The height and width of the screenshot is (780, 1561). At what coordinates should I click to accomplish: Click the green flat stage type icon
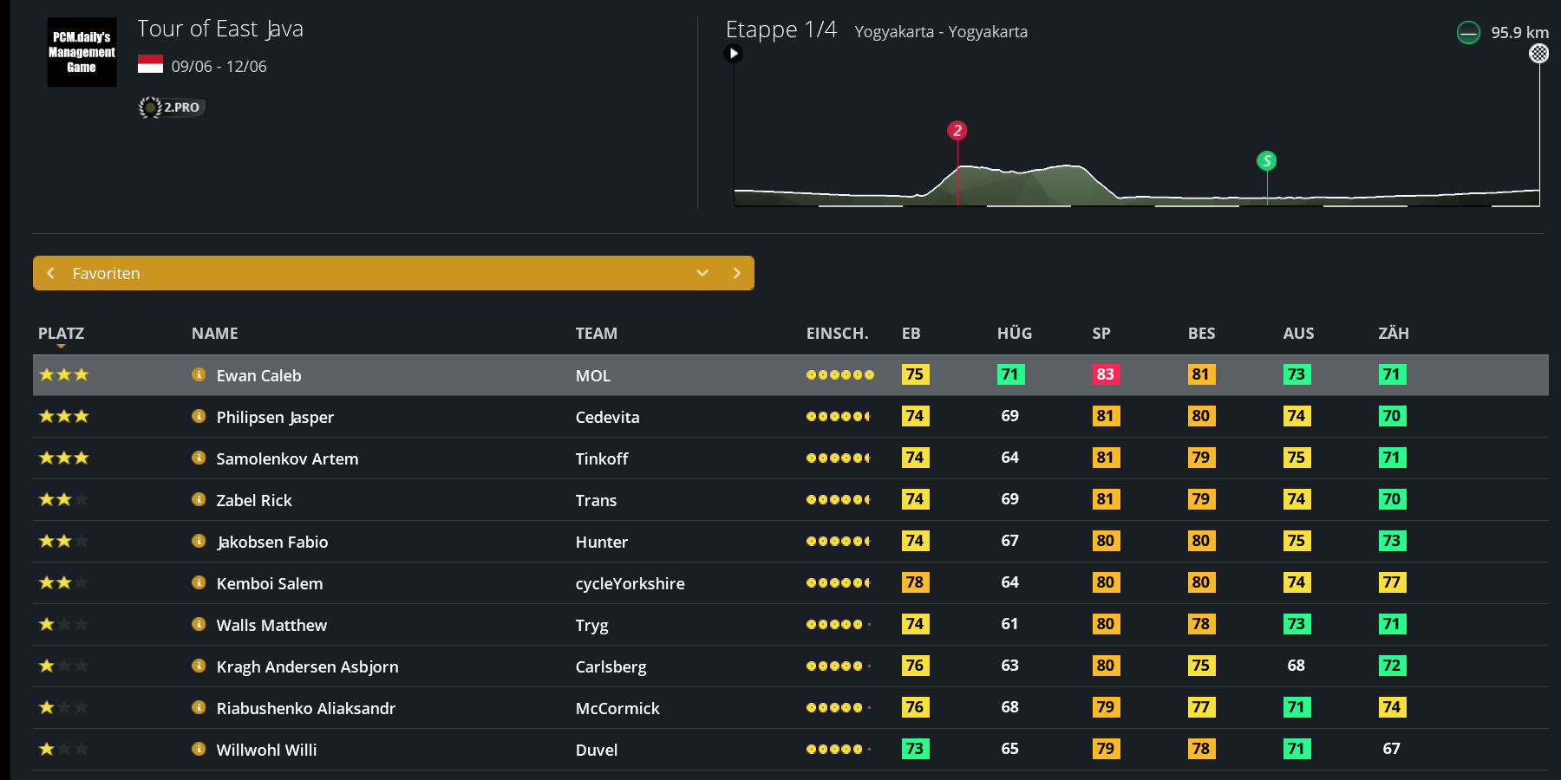point(1468,33)
